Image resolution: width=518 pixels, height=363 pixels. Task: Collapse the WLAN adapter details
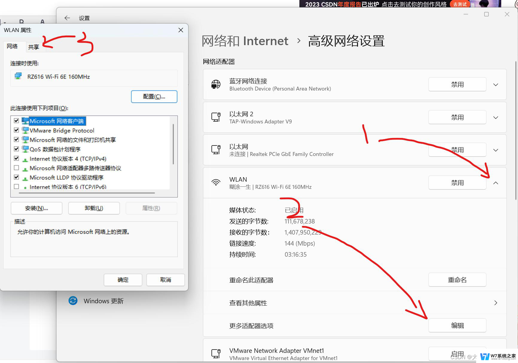tap(496, 183)
